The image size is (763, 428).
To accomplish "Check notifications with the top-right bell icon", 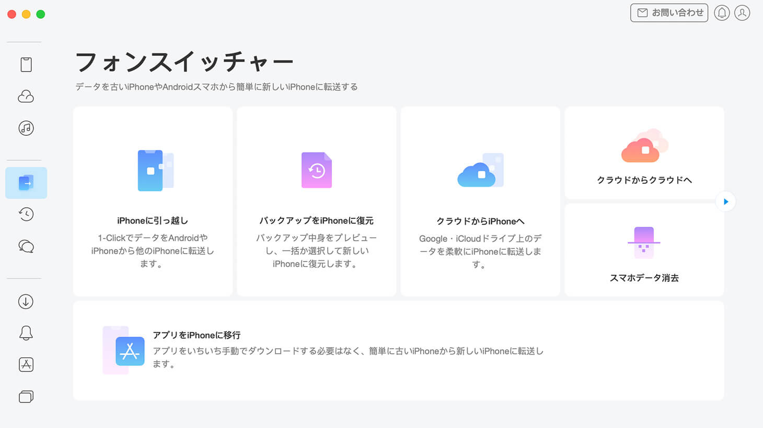I will (x=722, y=13).
